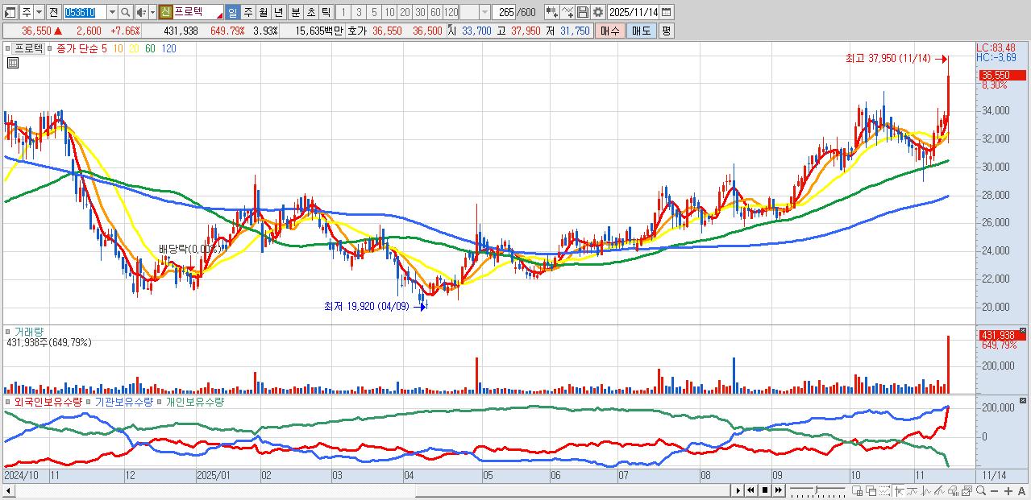Open the stock code dropdown arrow
1031x500 pixels.
pos(112,12)
